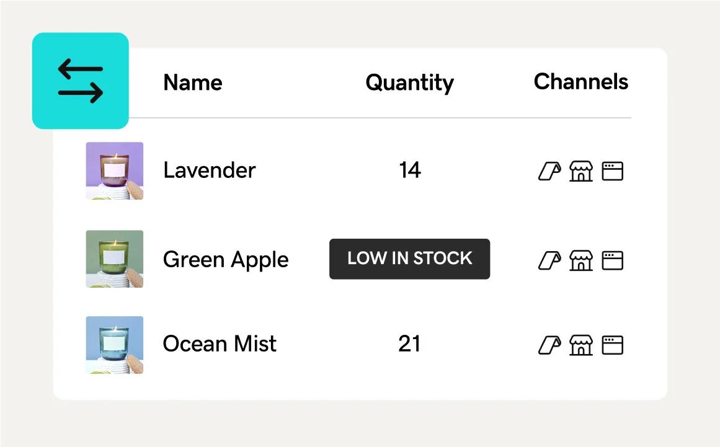
Task: Select Ocean Mist quantity value 21
Action: click(x=409, y=344)
